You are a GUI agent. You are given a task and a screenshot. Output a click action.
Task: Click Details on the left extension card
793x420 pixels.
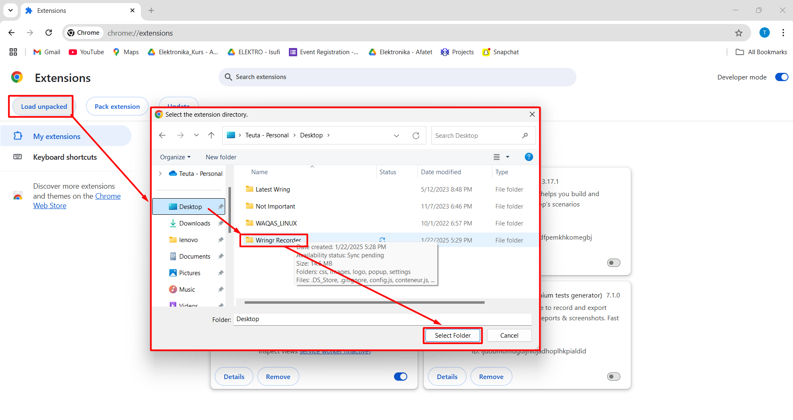click(x=234, y=377)
